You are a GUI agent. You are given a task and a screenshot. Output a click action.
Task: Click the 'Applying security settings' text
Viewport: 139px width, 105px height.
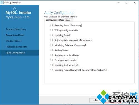66,55
